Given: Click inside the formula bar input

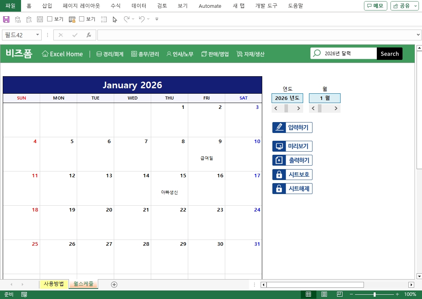Looking at the screenshot, I should 256,35.
